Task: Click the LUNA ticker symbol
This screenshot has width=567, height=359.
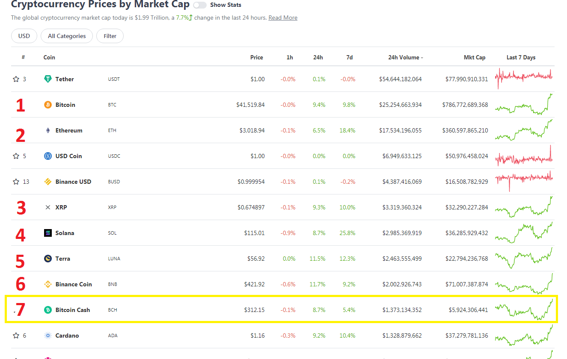Action: (114, 259)
